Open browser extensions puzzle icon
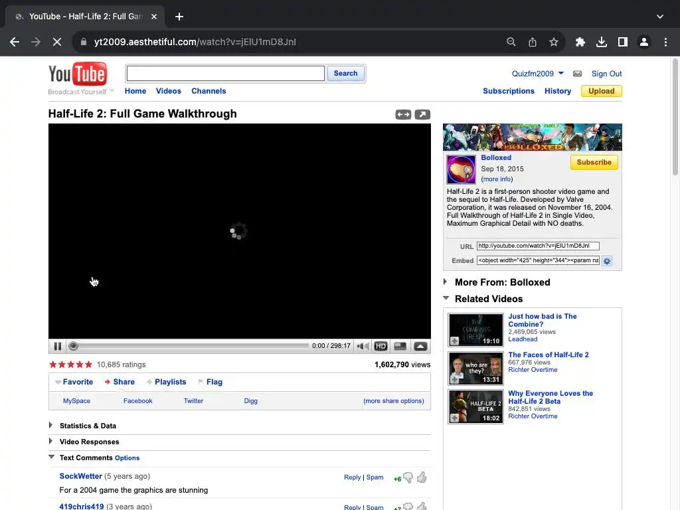This screenshot has width=680, height=510. click(580, 42)
